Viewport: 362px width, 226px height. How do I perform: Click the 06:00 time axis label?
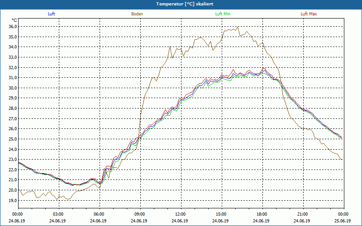tap(99, 214)
